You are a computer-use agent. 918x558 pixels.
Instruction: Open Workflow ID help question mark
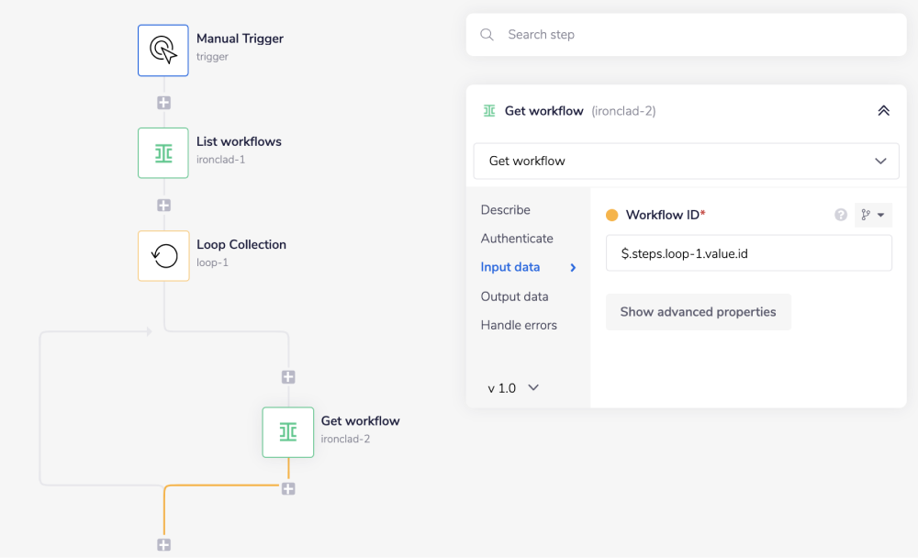tap(840, 215)
